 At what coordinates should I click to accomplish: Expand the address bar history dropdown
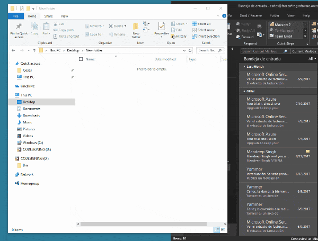(184, 50)
